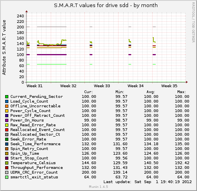
Task: Click Seek_Time_Performance average value 134.18
Action: click(151, 144)
